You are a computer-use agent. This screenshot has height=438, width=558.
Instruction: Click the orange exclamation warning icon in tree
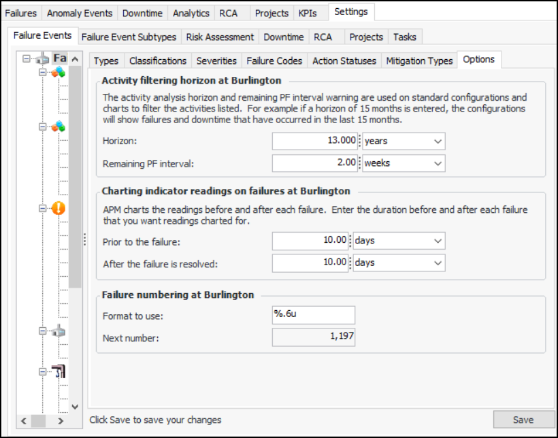point(59,208)
